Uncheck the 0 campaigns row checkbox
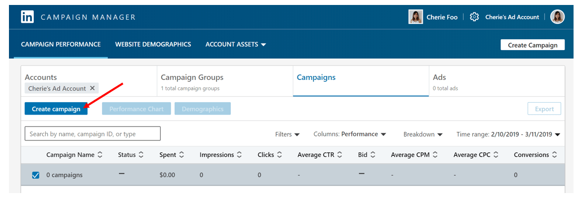 click(36, 175)
